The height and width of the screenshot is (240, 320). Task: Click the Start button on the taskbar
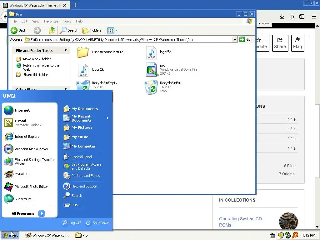coord(10,235)
